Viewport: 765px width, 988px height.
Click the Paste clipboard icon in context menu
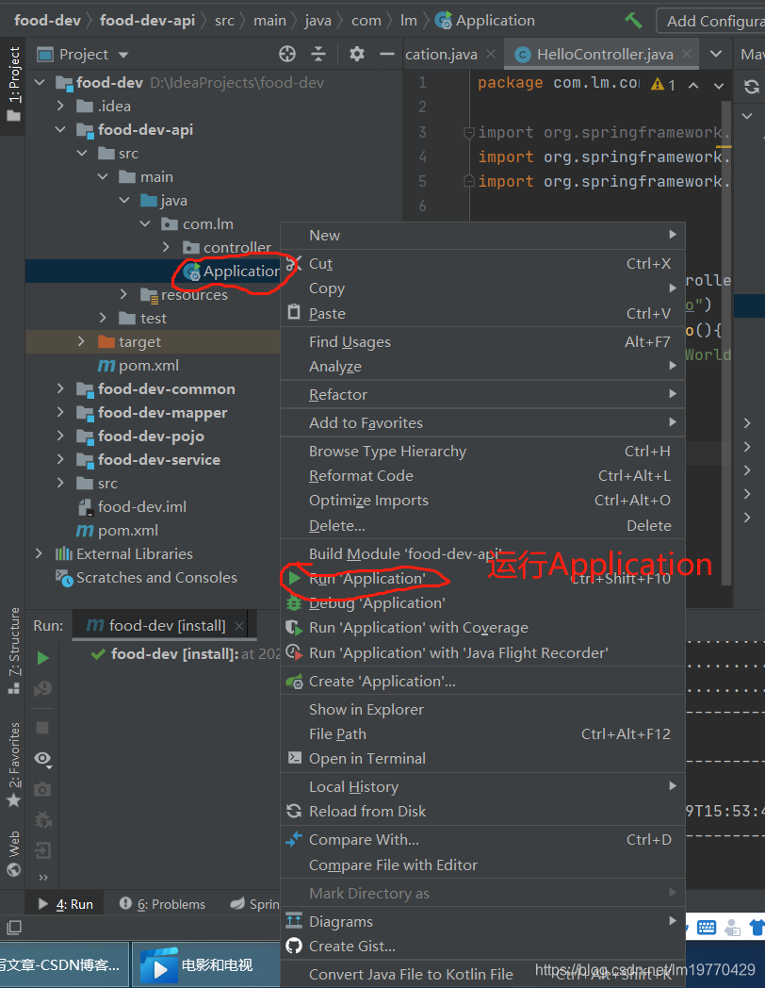coord(294,312)
